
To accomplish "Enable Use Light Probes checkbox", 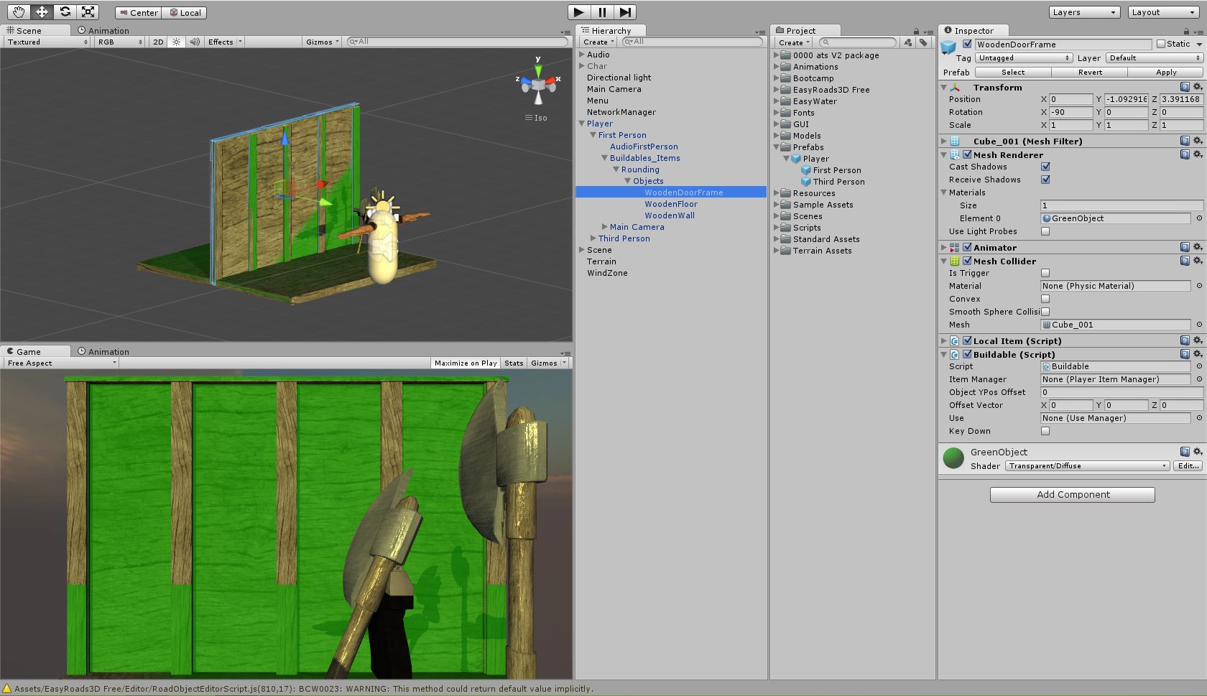I will pyautogui.click(x=1045, y=231).
